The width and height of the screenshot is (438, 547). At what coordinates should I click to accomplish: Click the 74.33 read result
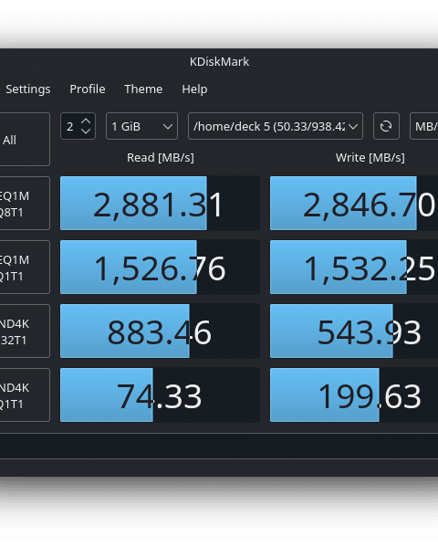coord(160,394)
